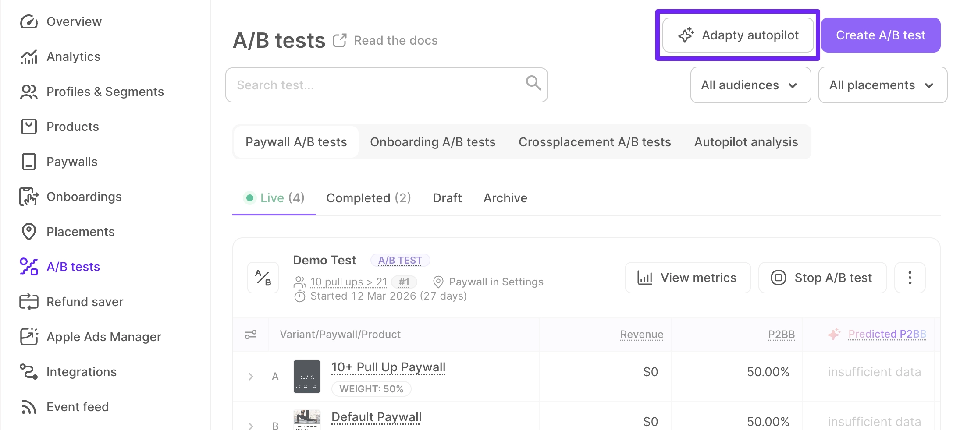Open the All placements dropdown

click(882, 85)
